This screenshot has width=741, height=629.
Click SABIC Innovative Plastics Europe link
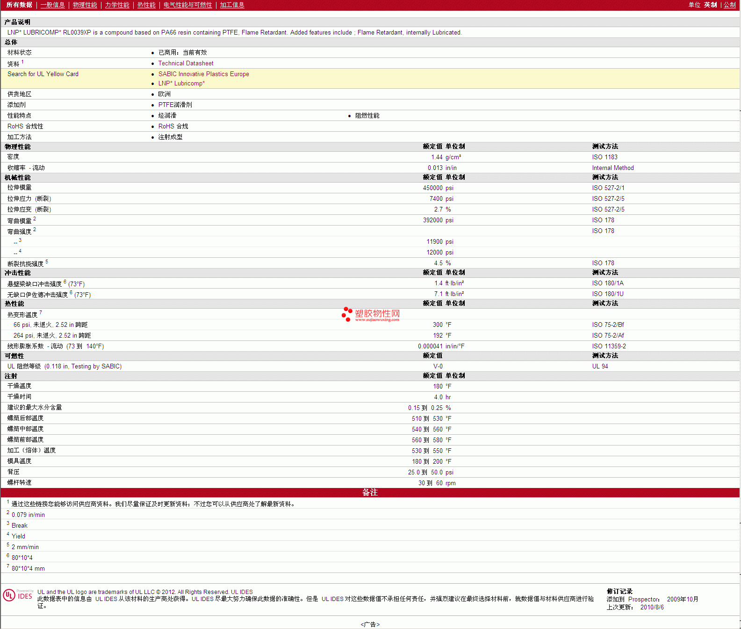click(203, 74)
